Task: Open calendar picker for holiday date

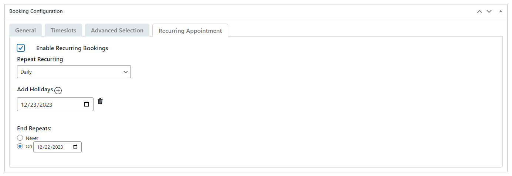Action: pos(87,104)
